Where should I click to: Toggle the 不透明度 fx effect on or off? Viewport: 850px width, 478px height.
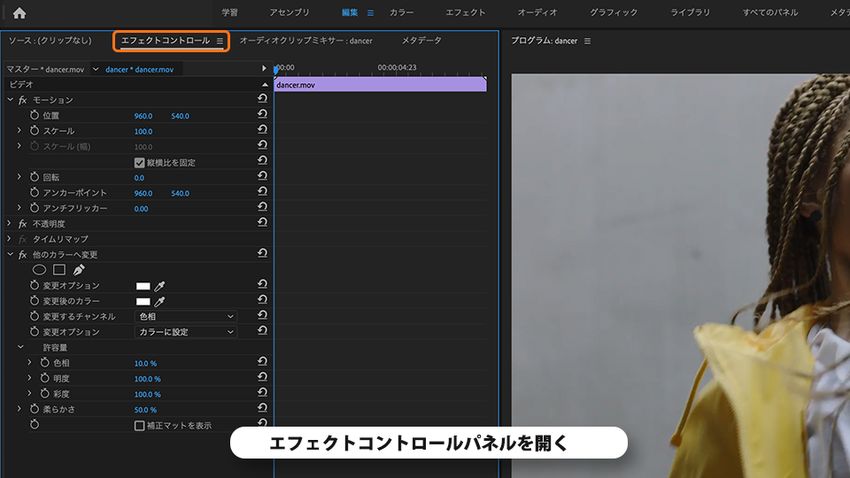pyautogui.click(x=22, y=224)
